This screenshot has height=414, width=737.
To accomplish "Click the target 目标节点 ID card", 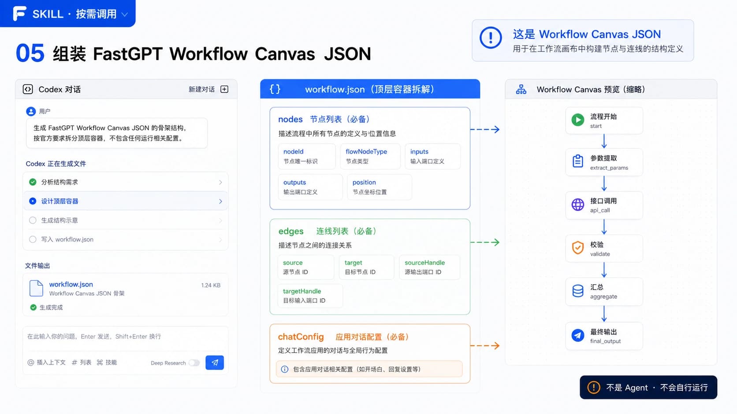I will click(x=367, y=267).
